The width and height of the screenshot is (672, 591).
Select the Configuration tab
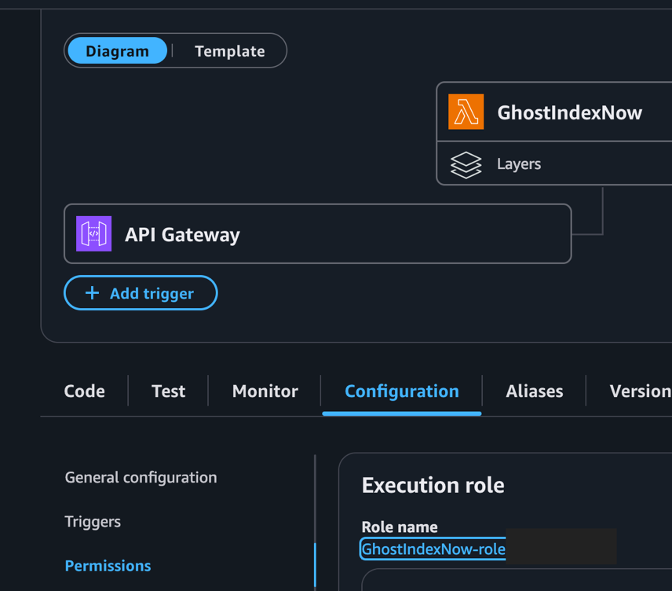pyautogui.click(x=402, y=391)
